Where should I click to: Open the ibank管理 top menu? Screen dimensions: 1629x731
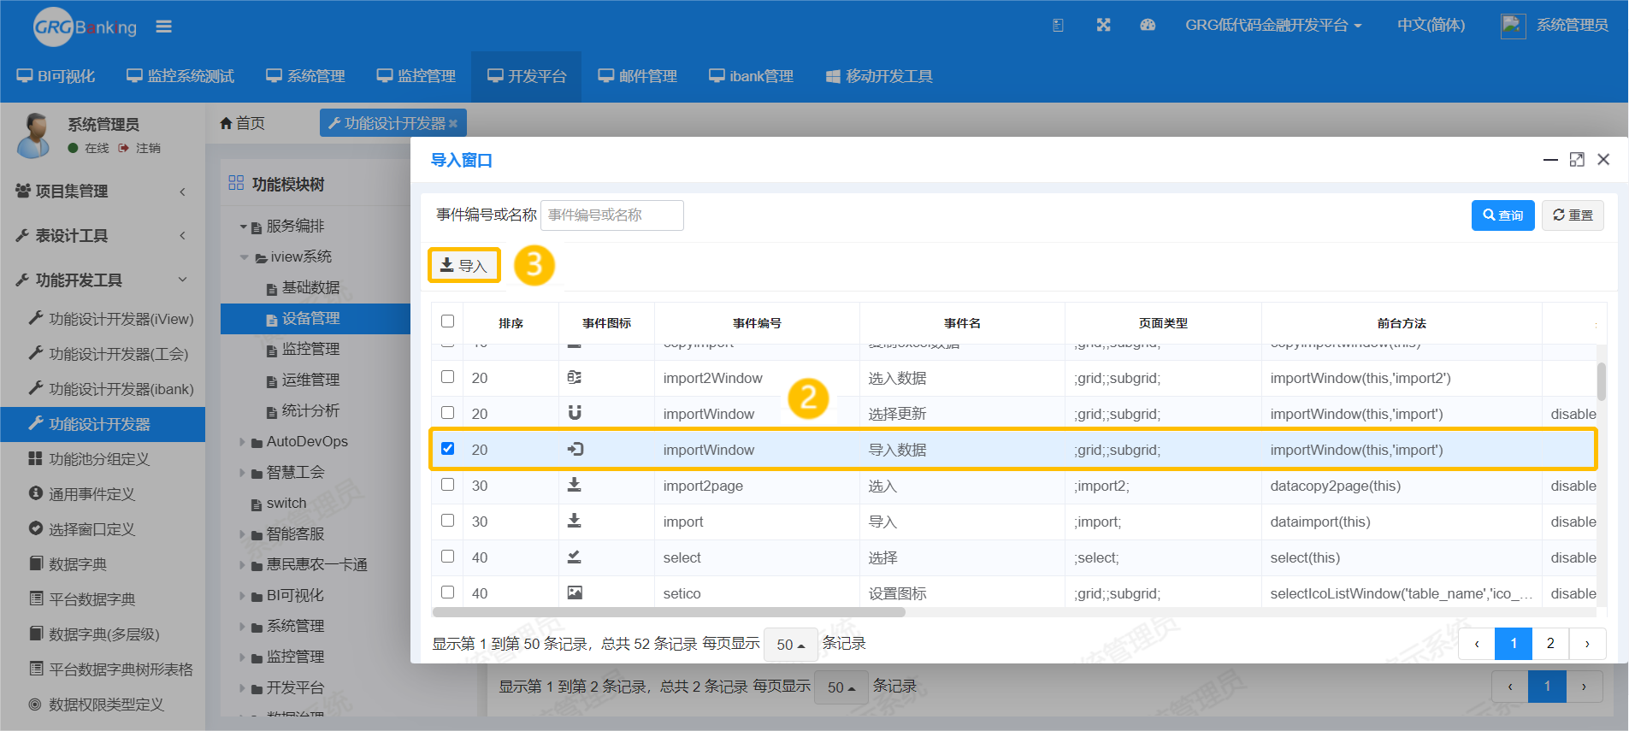[x=751, y=76]
